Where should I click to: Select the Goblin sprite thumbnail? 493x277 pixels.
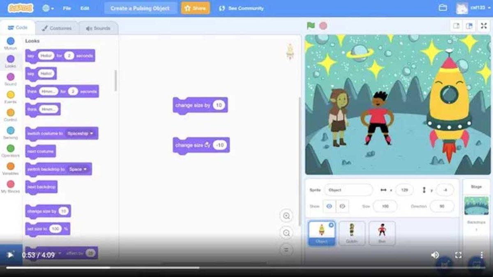352,233
